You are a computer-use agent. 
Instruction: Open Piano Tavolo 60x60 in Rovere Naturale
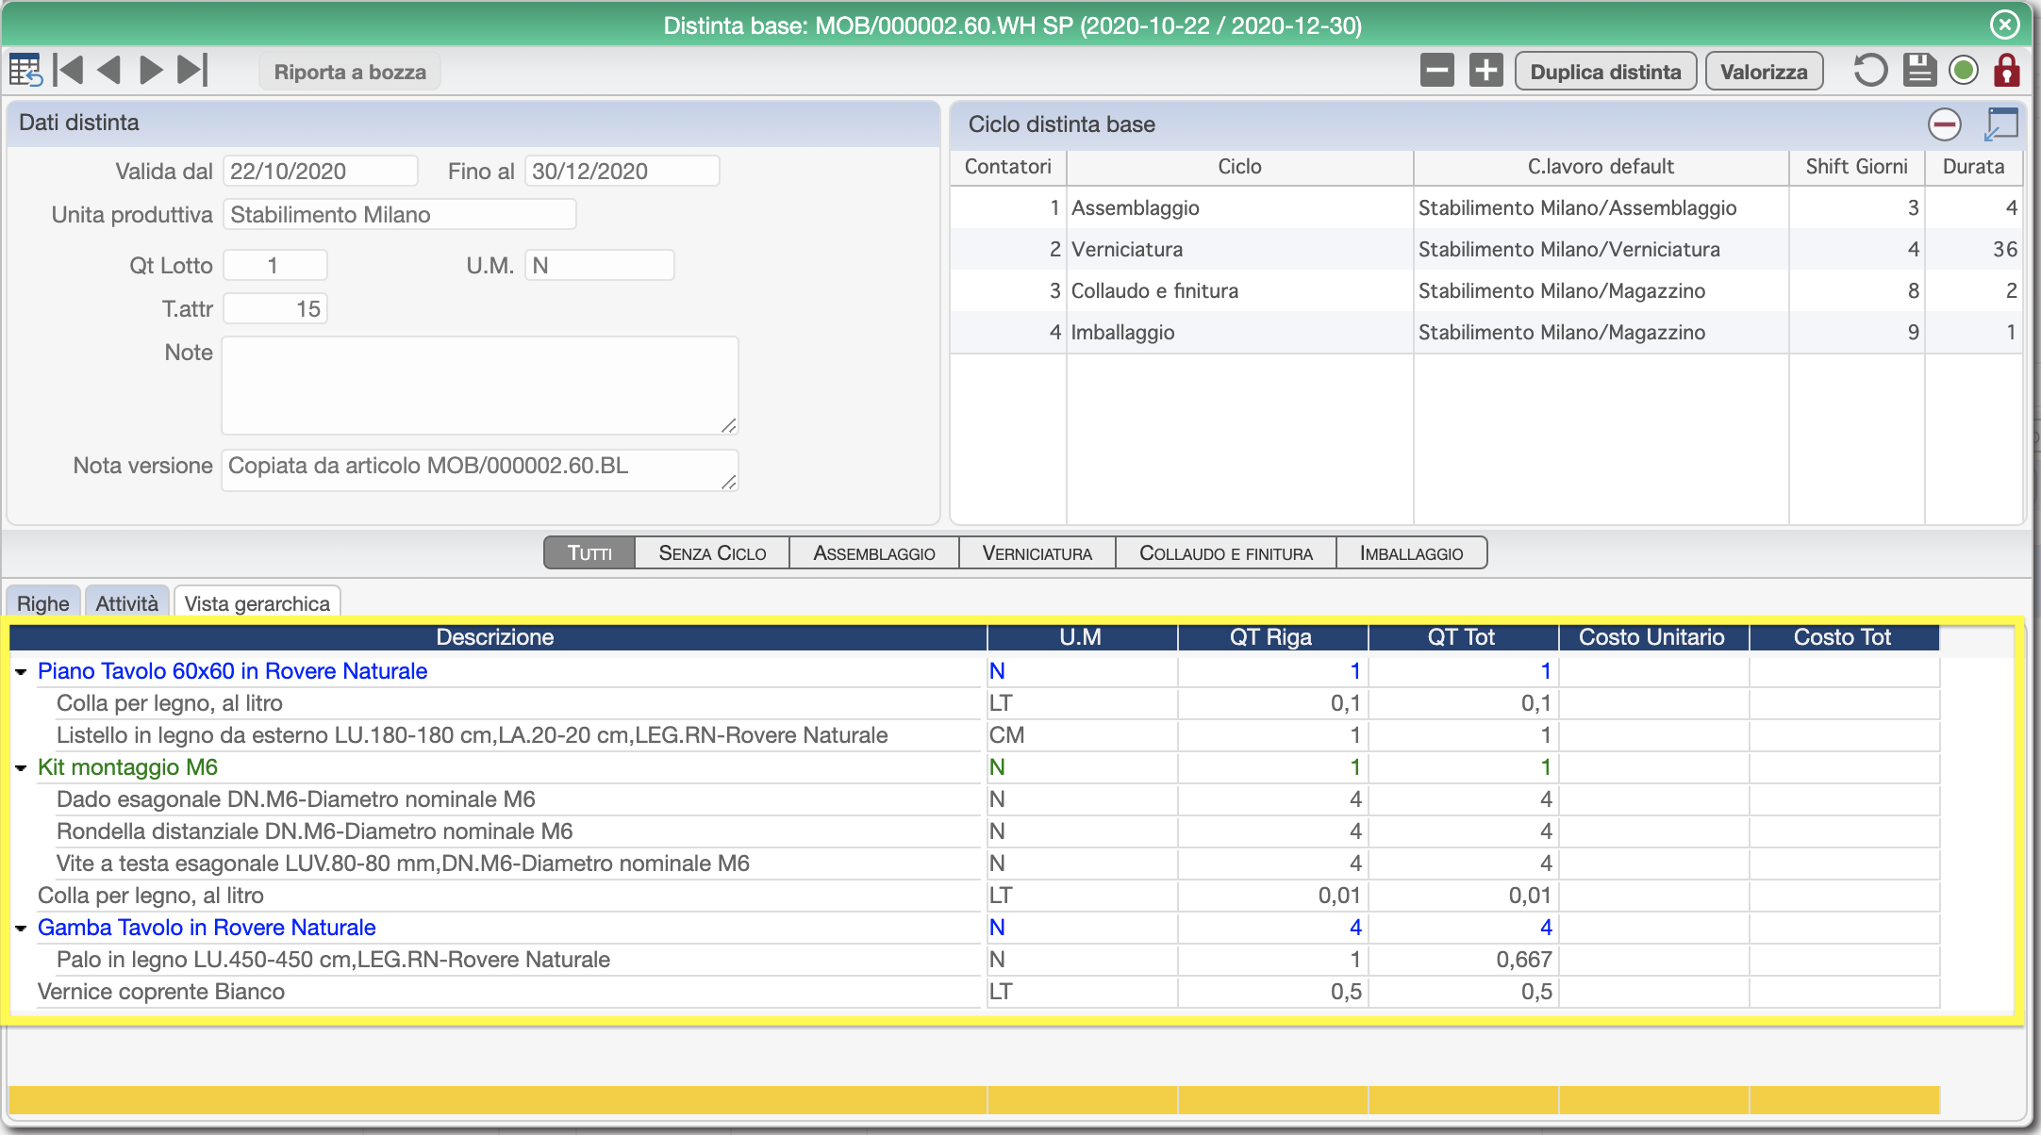[x=232, y=671]
